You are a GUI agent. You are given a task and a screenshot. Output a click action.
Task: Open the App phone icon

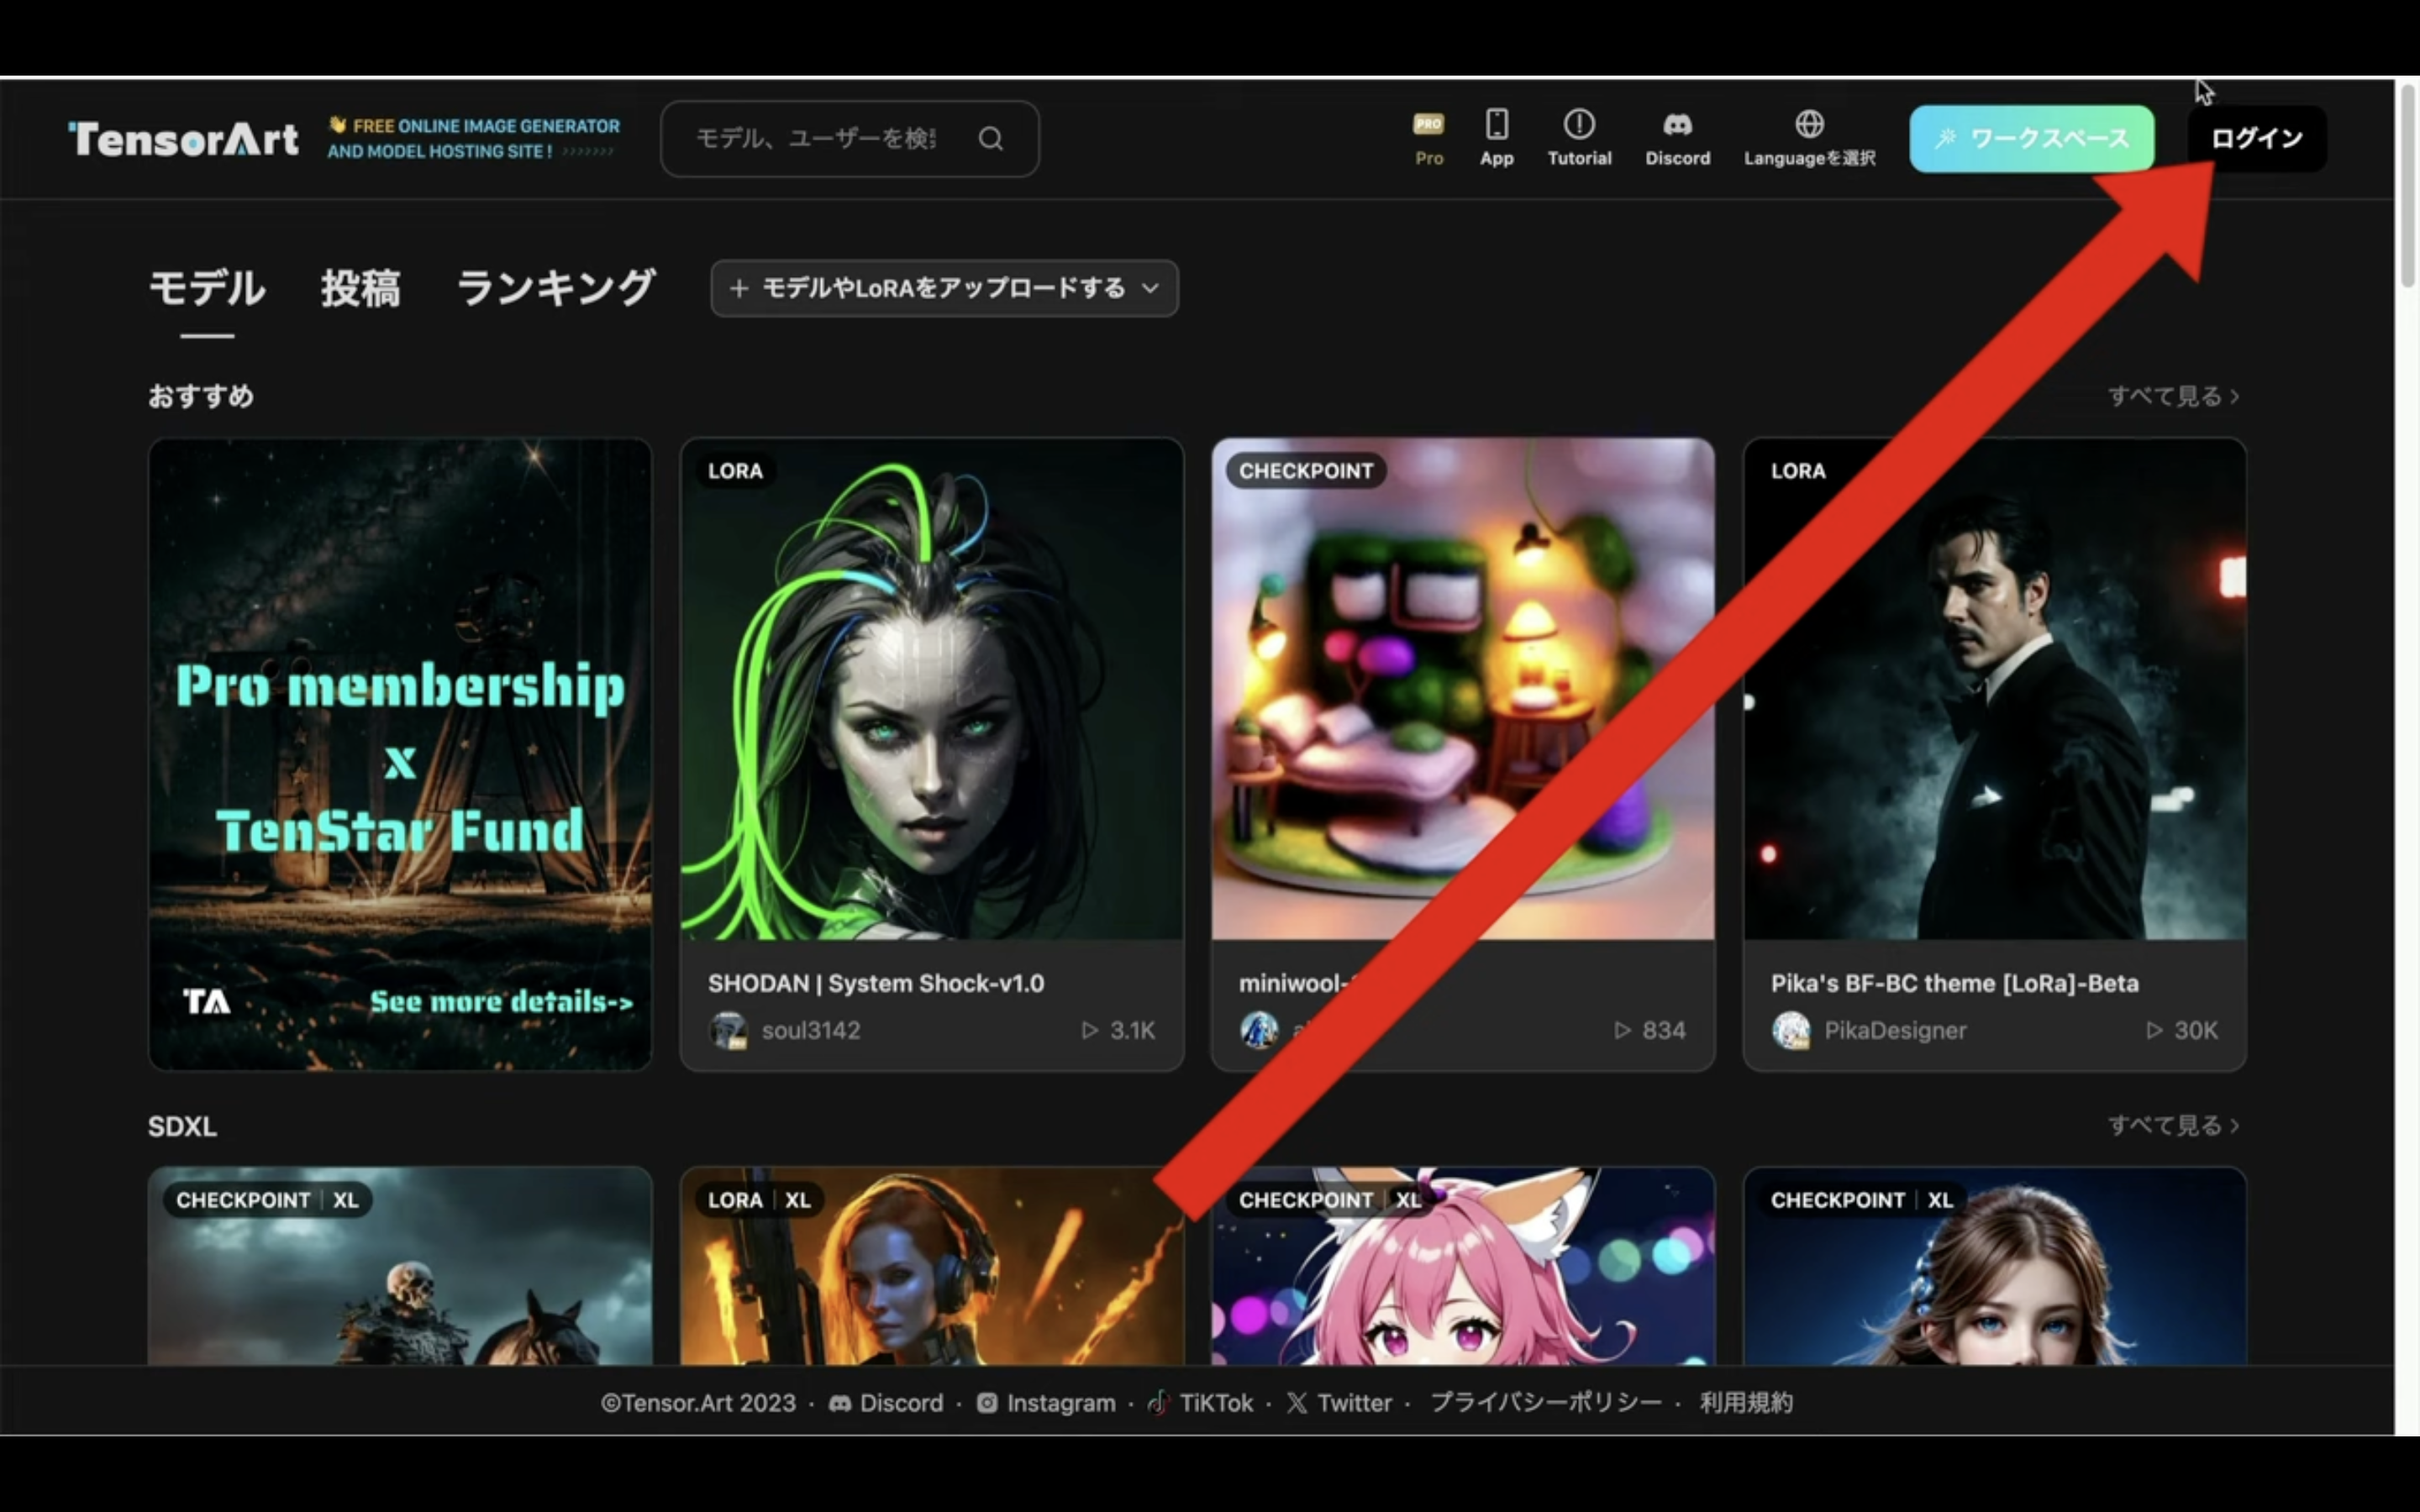coord(1497,138)
